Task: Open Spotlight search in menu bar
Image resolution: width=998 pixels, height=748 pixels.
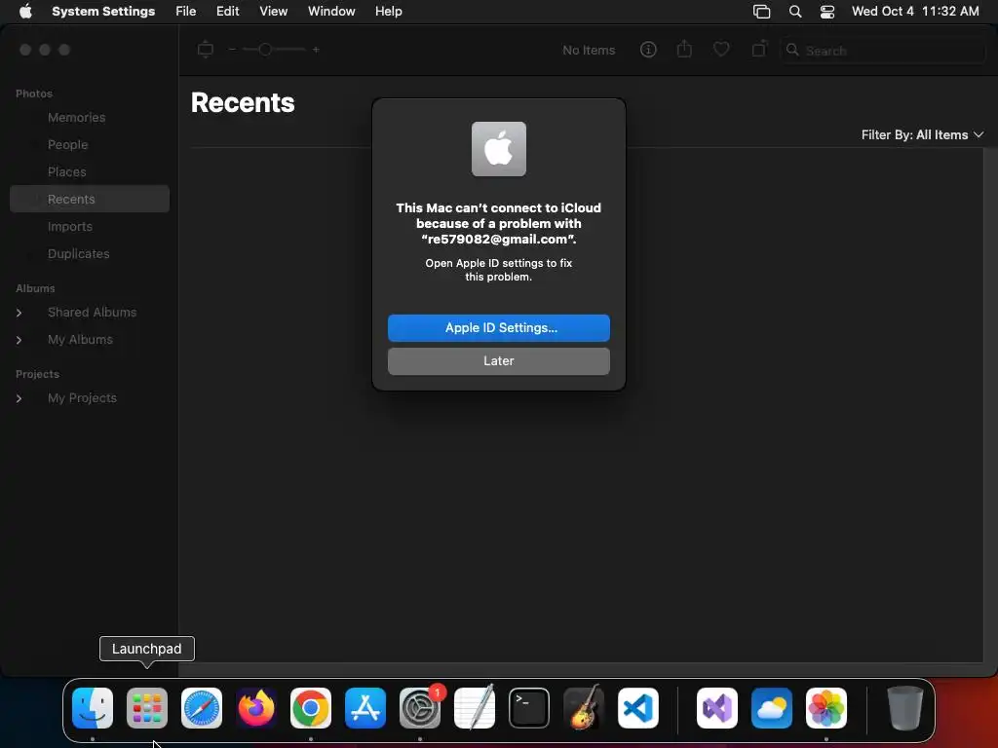Action: [795, 12]
